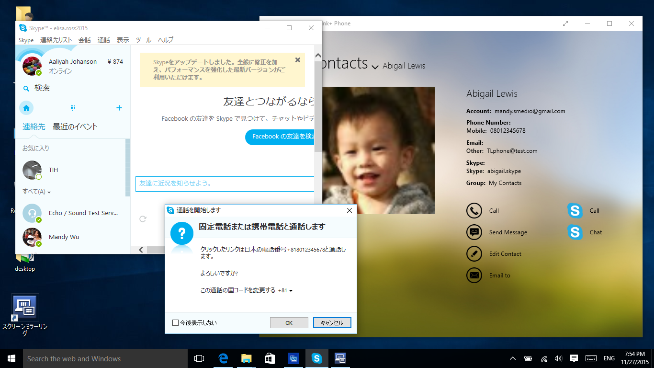Click the phone Call icon for Abigail Lewis
The image size is (654, 368).
[x=474, y=211]
